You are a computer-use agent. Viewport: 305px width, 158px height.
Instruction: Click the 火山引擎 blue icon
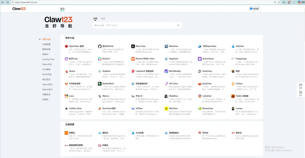133,133
